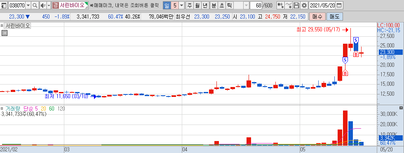Open the period interval 5 dropdown
The height and width of the screenshot is (153, 404).
pyautogui.click(x=182, y=5)
